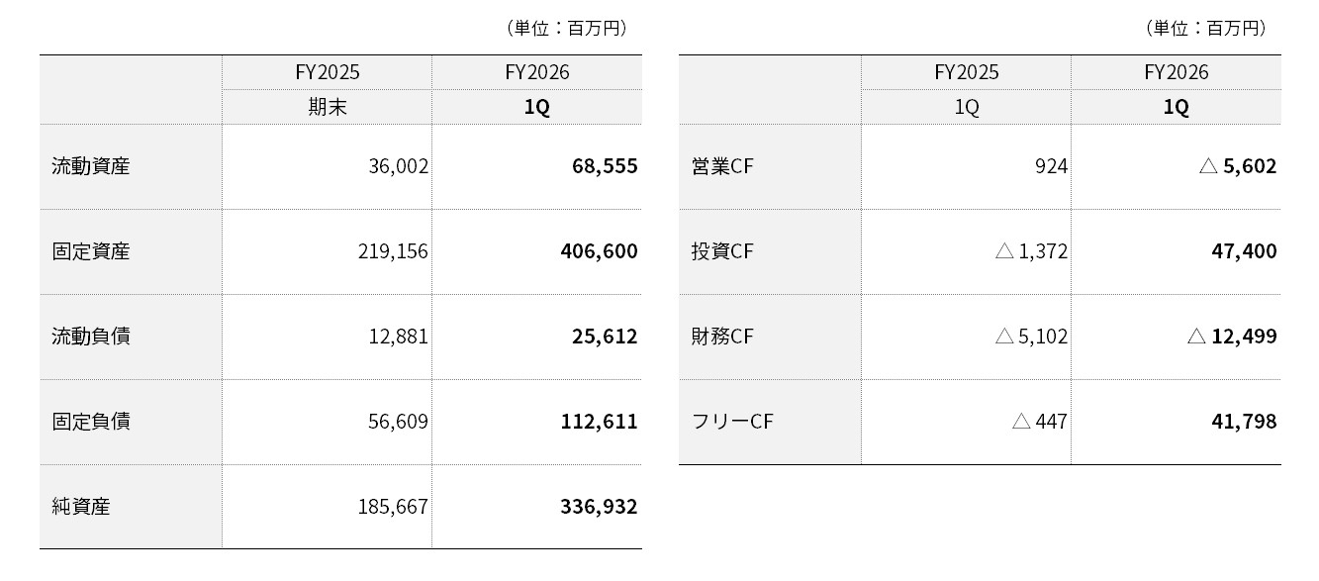Click the 112,611 fixed liabilities value

[600, 422]
